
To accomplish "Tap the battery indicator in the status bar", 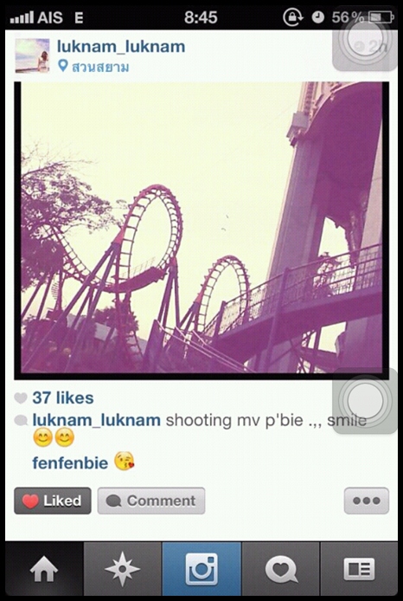I will pyautogui.click(x=381, y=17).
